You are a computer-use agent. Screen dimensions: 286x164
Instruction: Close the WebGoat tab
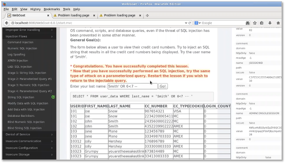coord(47,15)
